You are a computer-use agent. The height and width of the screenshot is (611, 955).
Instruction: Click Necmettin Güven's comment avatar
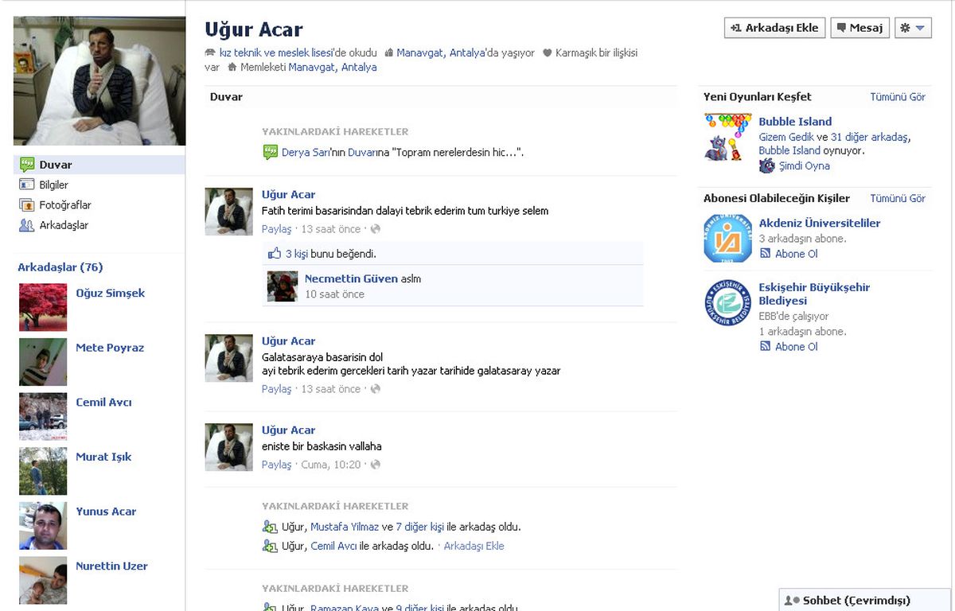tap(282, 286)
